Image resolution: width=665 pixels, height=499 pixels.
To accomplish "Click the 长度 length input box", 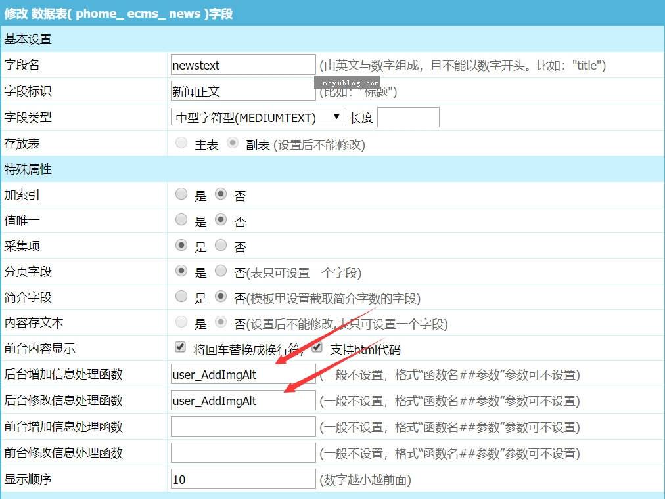I will click(x=408, y=118).
